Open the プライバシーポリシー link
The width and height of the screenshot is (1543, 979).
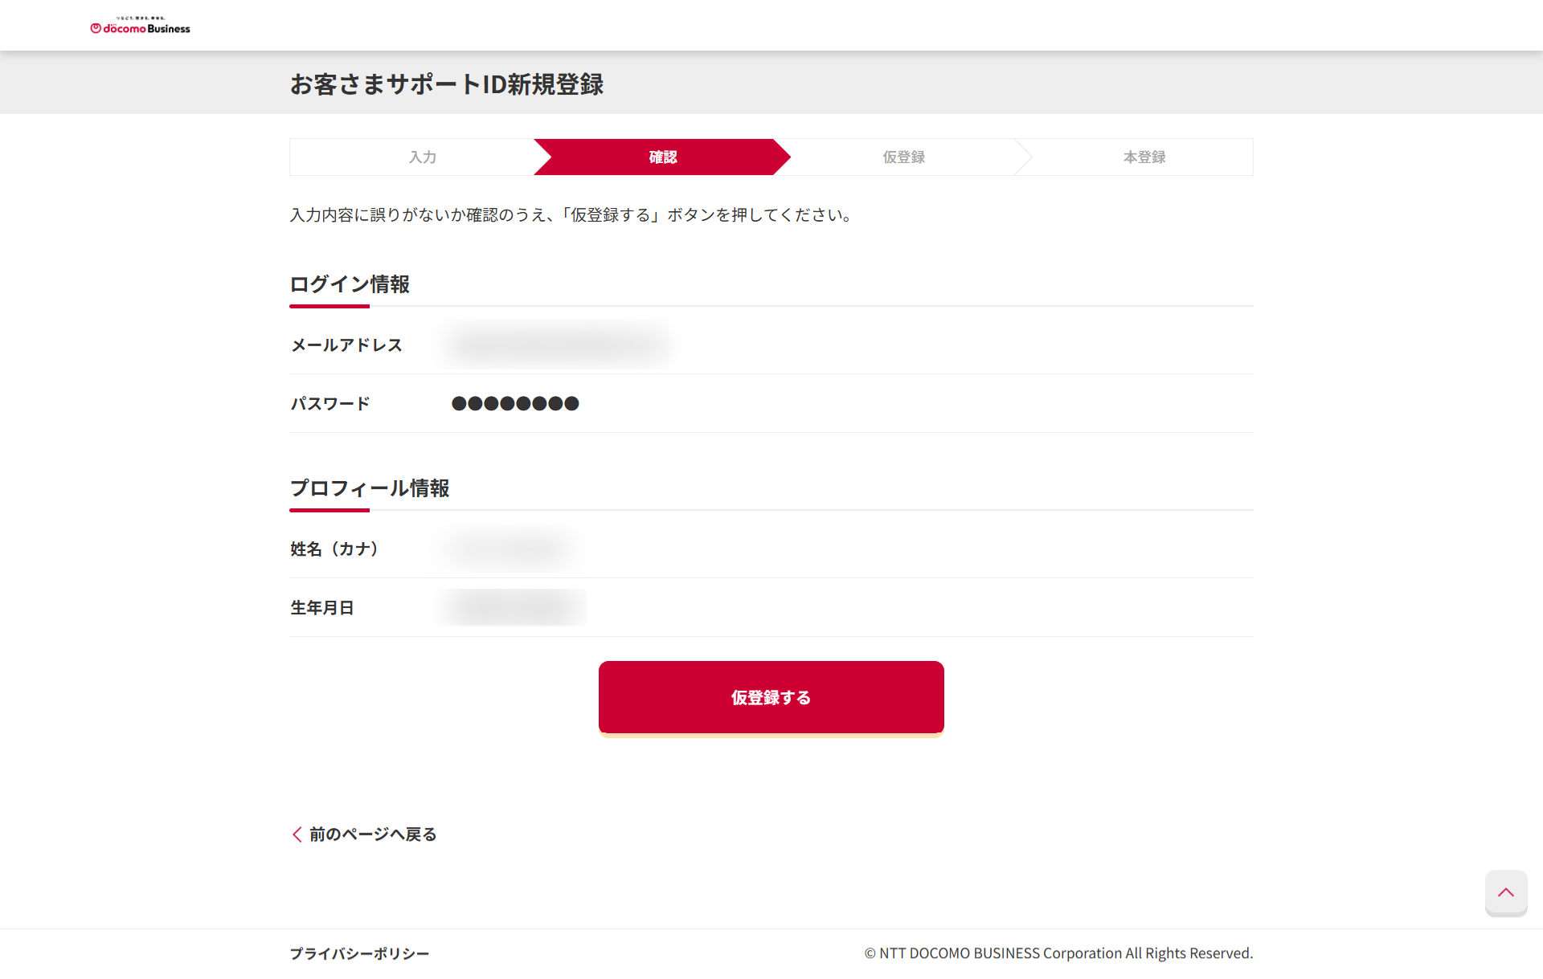click(x=359, y=953)
